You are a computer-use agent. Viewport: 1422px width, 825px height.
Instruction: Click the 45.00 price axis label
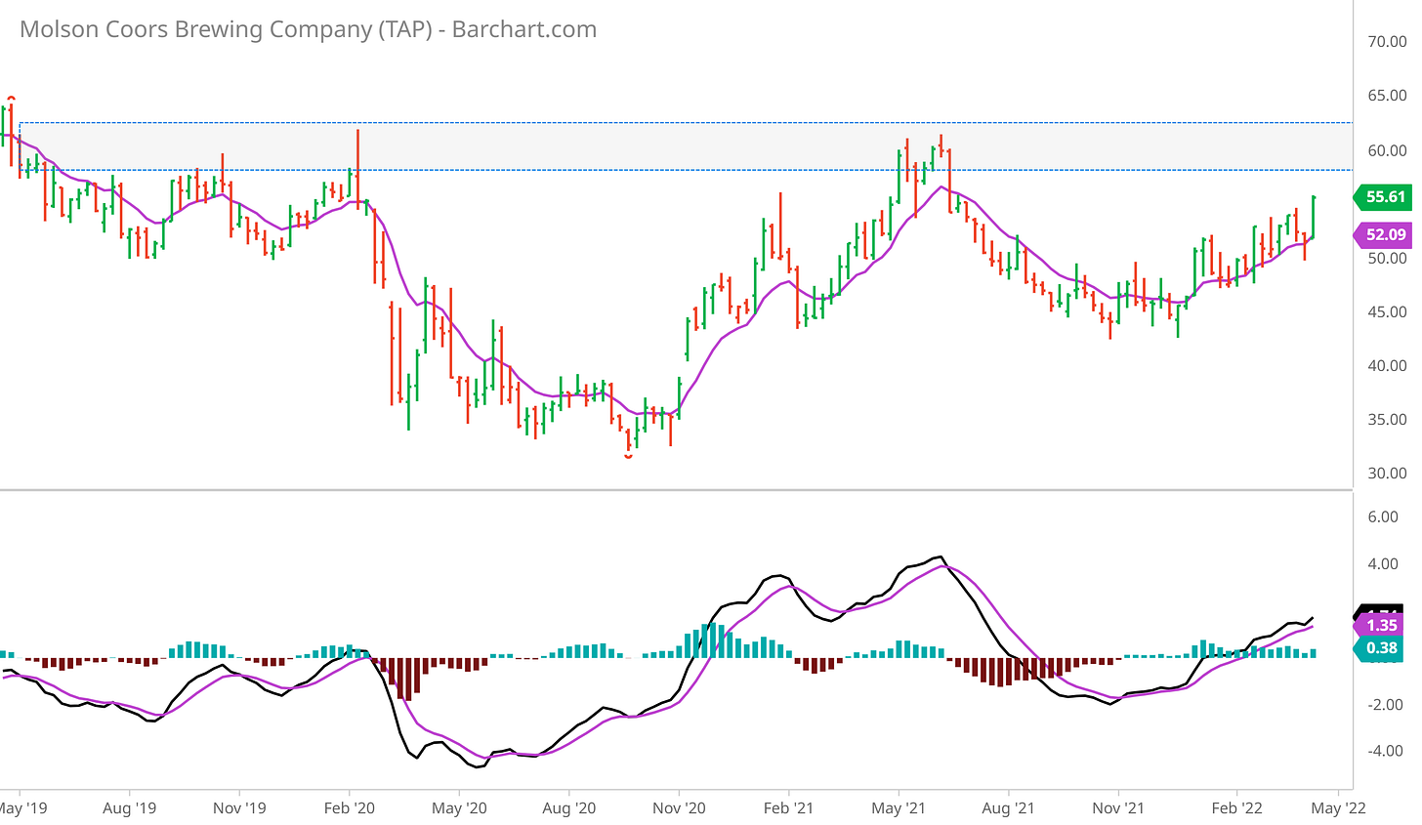[1388, 312]
